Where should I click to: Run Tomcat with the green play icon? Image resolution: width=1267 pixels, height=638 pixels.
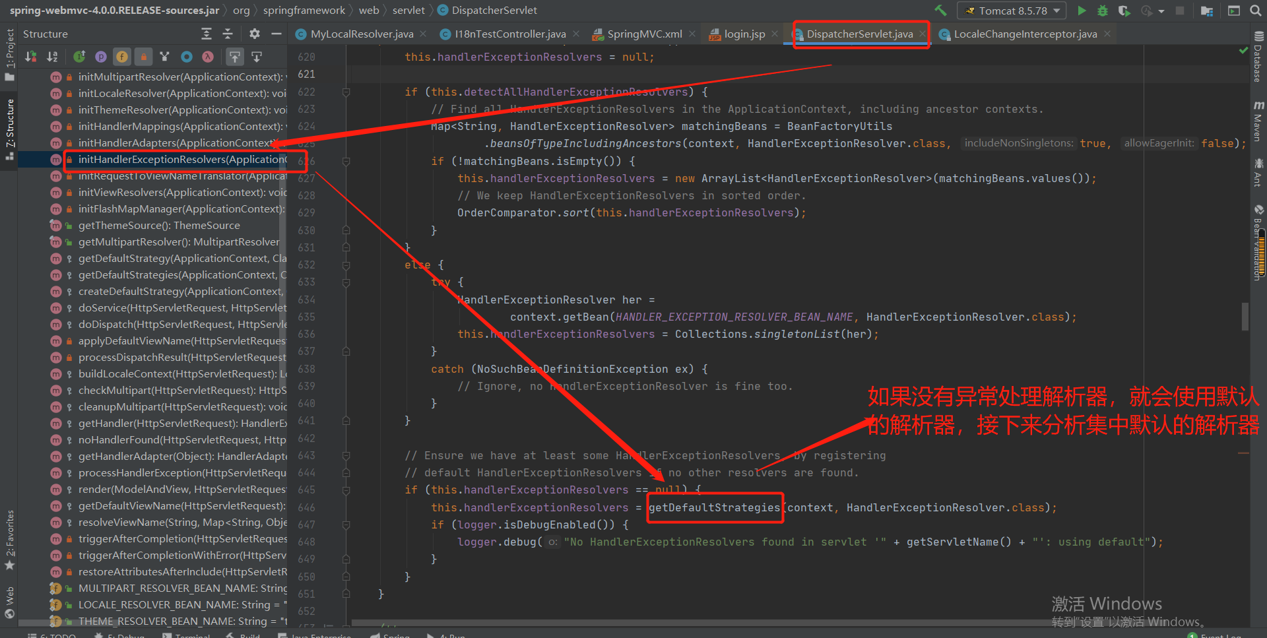[1082, 11]
